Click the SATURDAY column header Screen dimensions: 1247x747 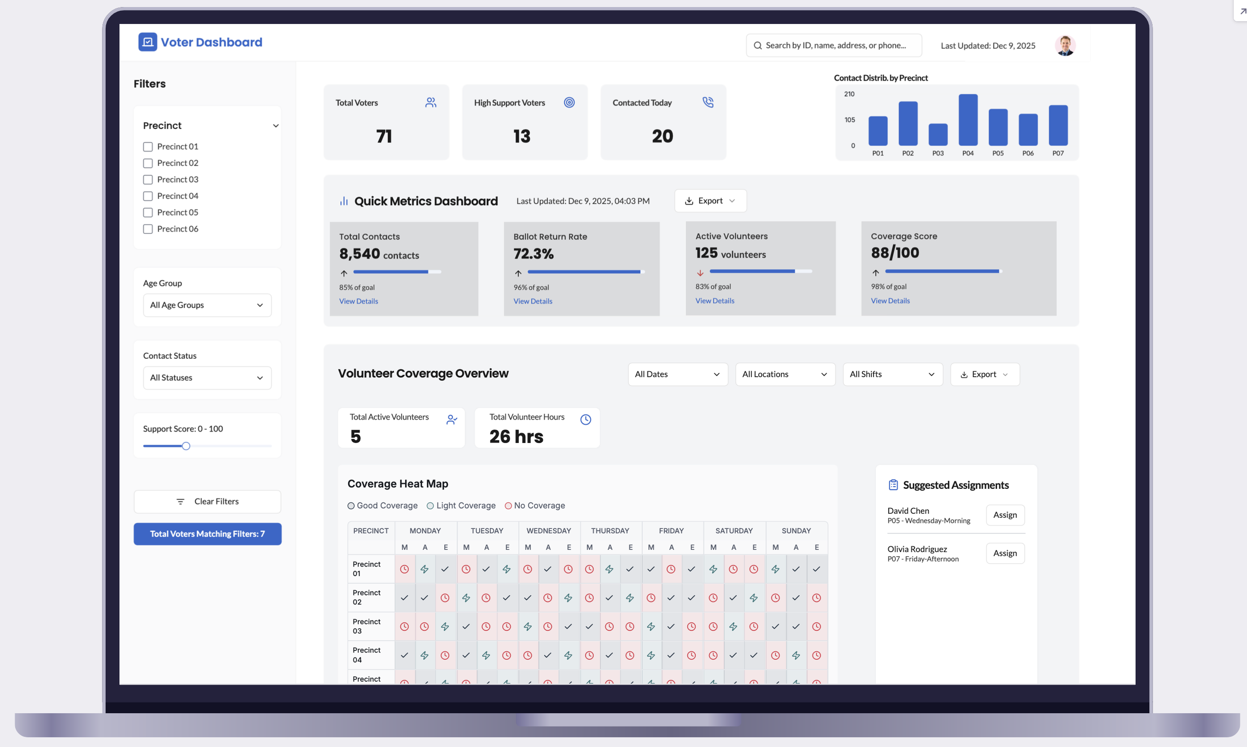(x=733, y=531)
